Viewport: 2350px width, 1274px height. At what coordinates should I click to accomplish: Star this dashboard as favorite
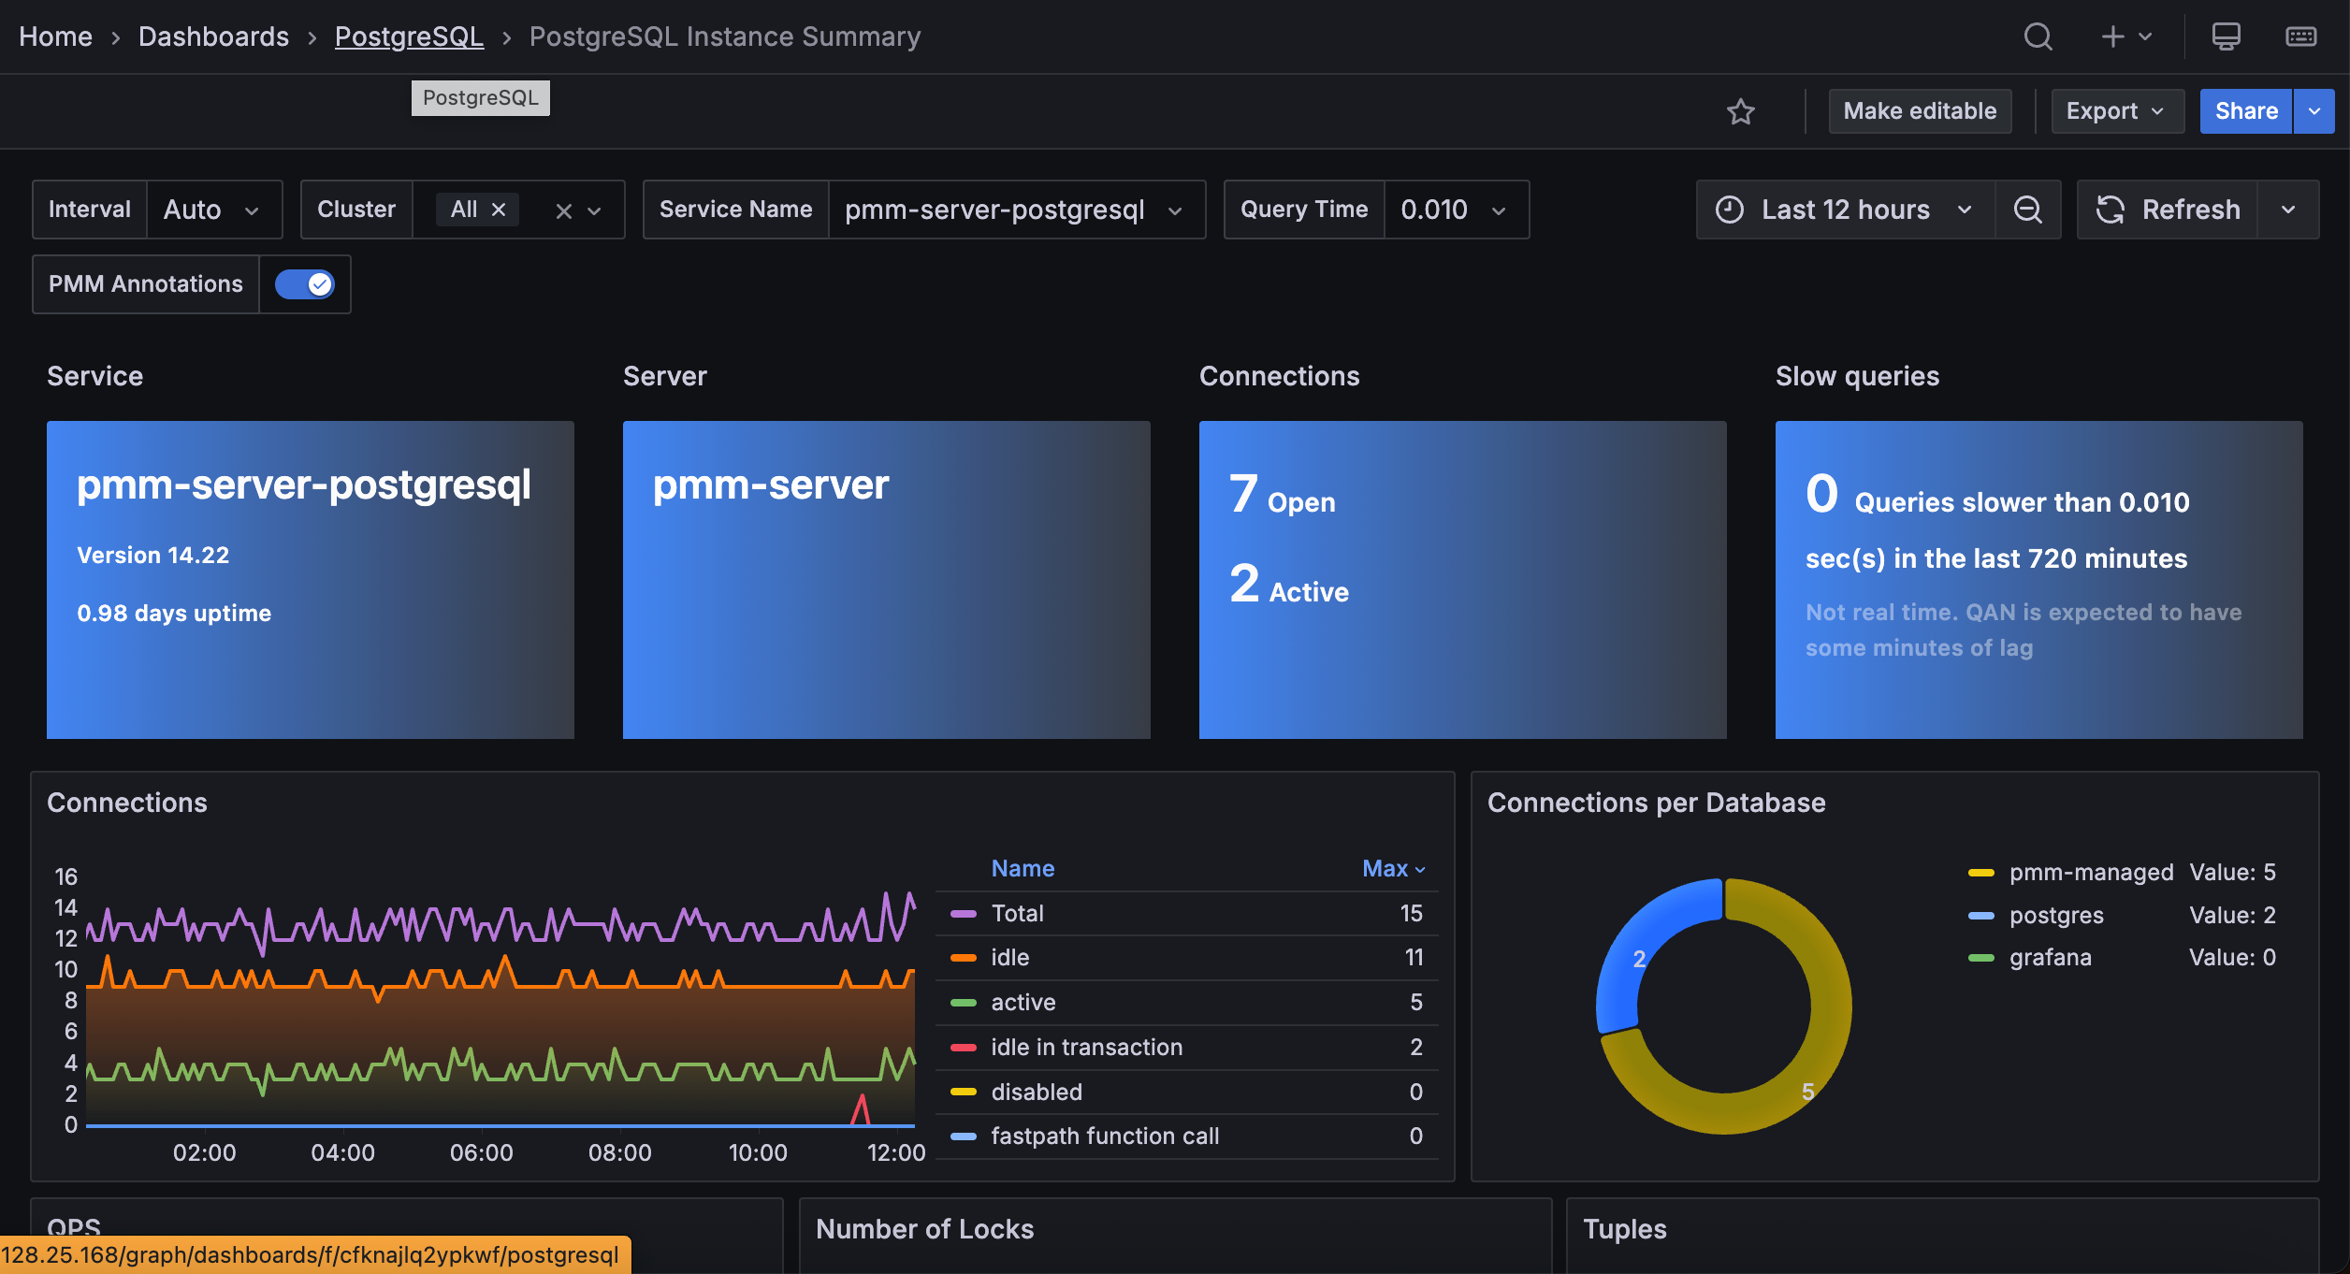(1740, 111)
